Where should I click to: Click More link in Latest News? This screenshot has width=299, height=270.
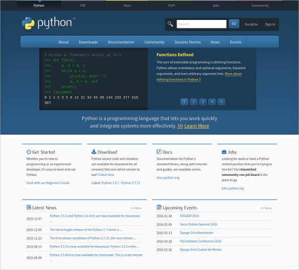click(x=136, y=208)
